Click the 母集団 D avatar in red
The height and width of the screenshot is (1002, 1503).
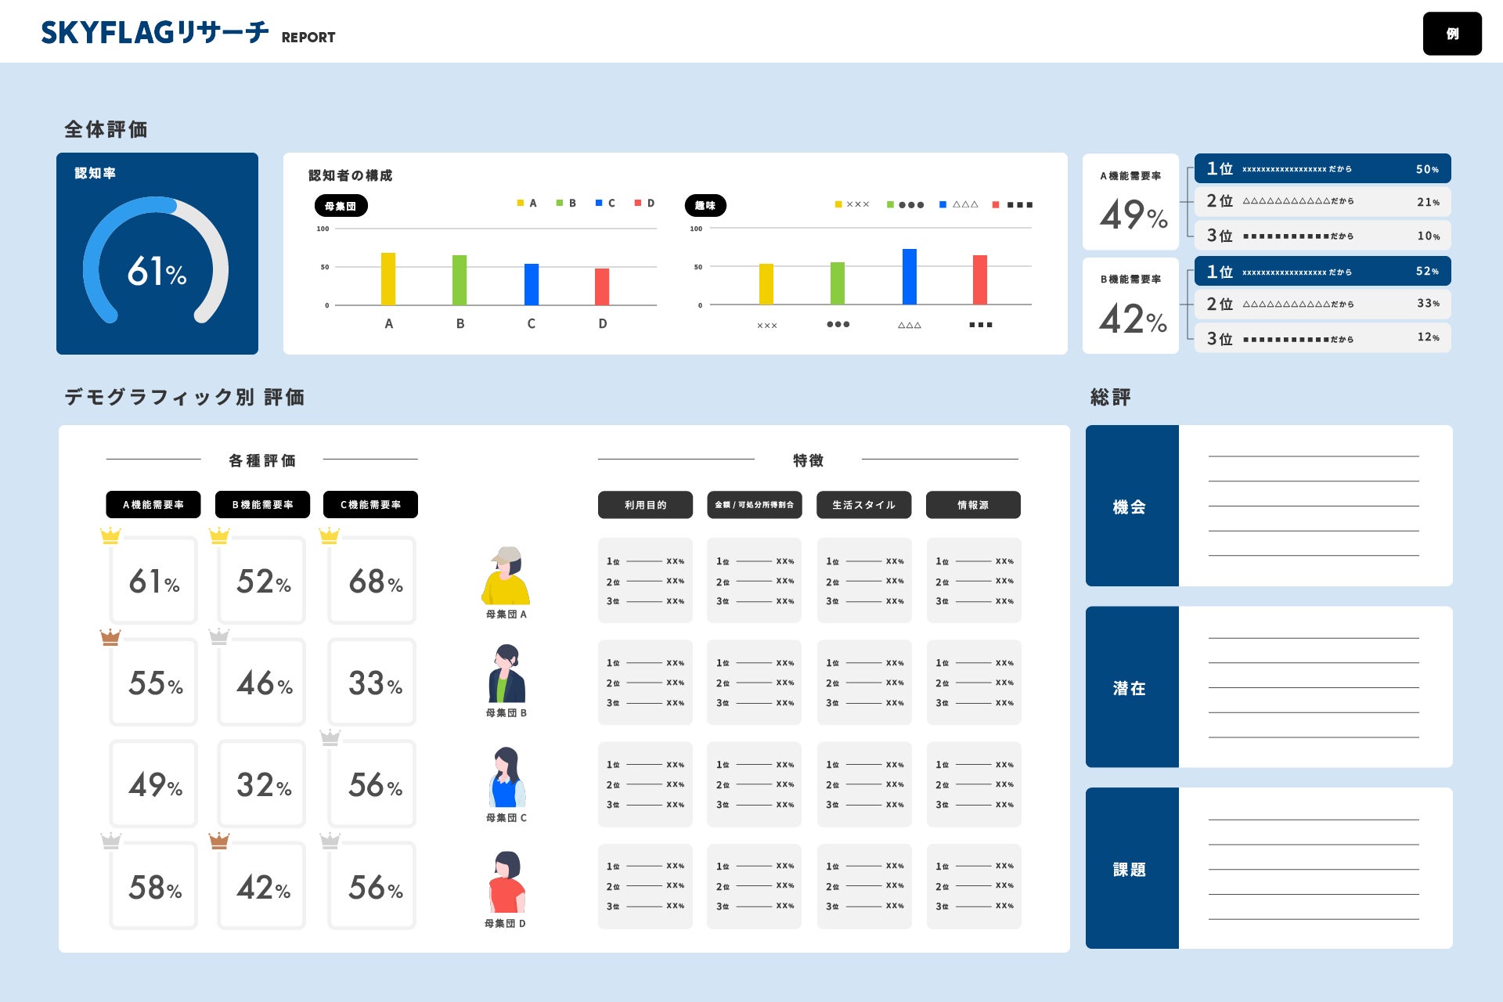(x=506, y=882)
